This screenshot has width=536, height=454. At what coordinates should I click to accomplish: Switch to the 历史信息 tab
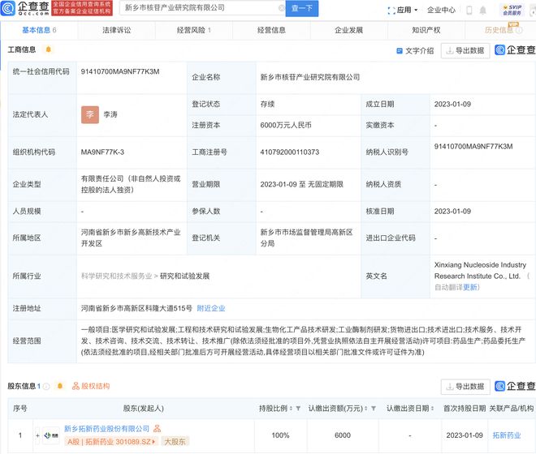tap(499, 30)
